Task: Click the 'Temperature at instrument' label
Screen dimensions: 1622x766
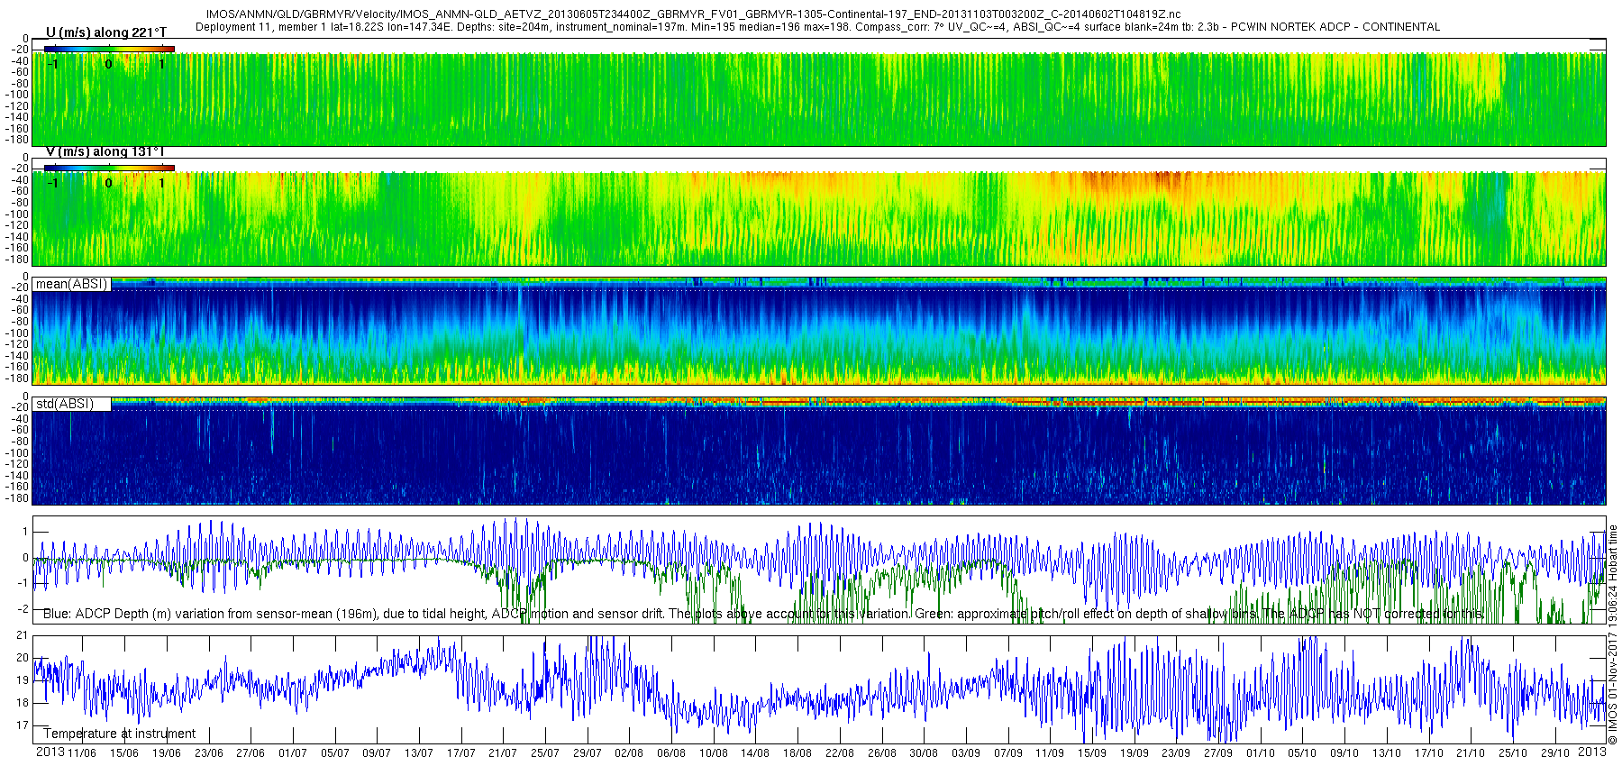Action: point(119,734)
